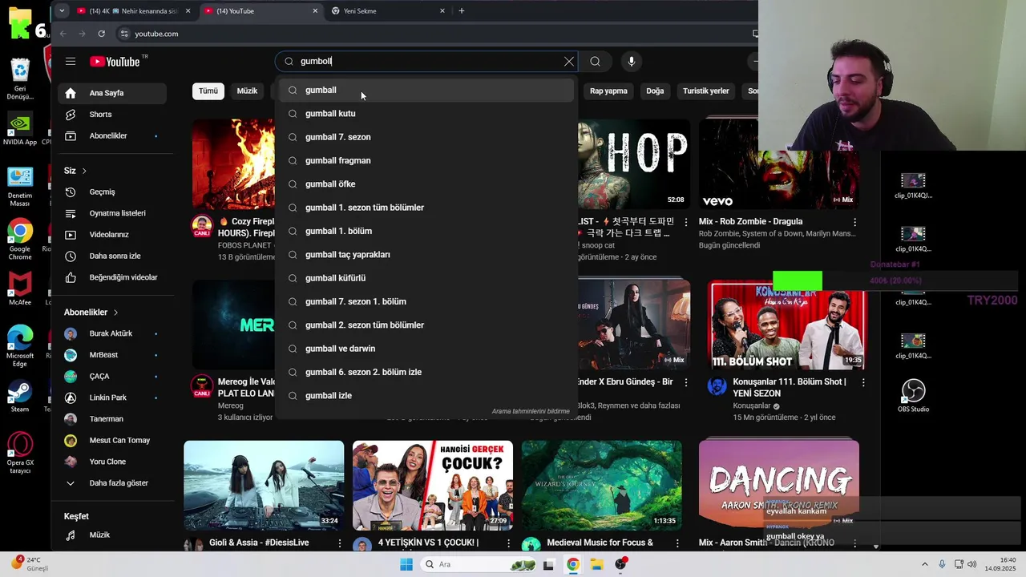Choose "gumball küfürlü" suggestion

pyautogui.click(x=426, y=278)
